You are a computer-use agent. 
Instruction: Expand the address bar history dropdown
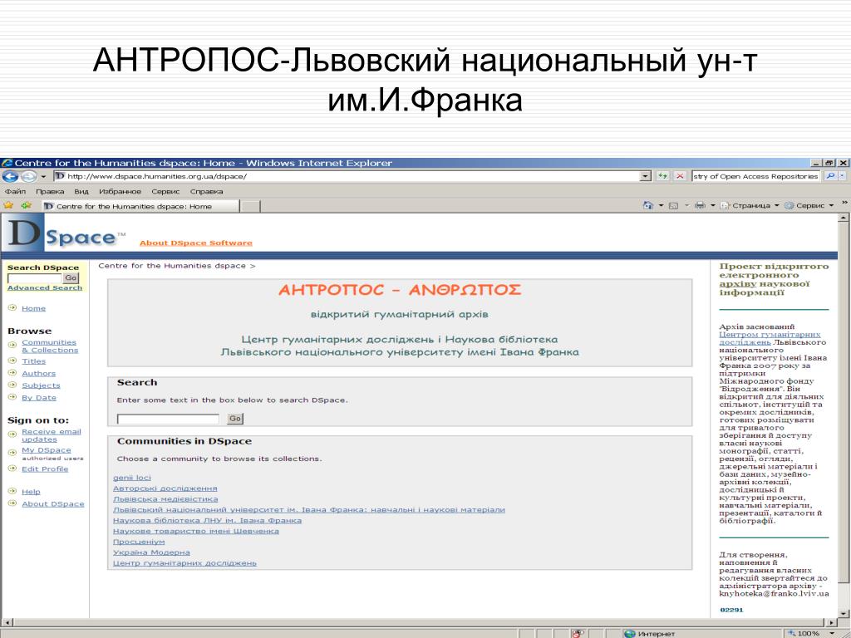645,176
